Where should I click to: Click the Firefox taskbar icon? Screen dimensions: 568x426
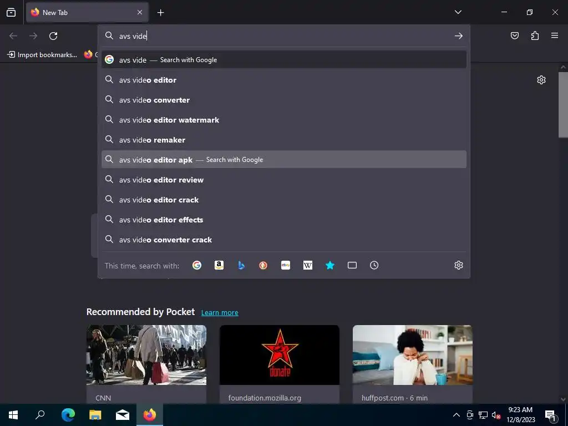click(150, 415)
